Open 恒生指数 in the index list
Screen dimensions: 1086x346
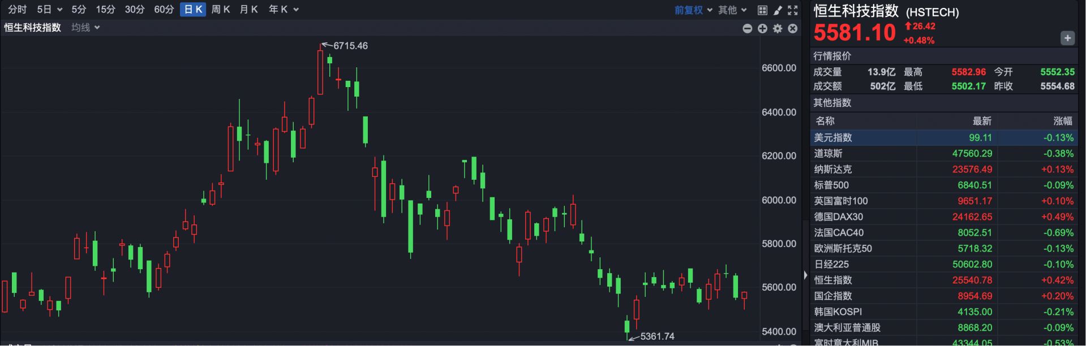[832, 280]
